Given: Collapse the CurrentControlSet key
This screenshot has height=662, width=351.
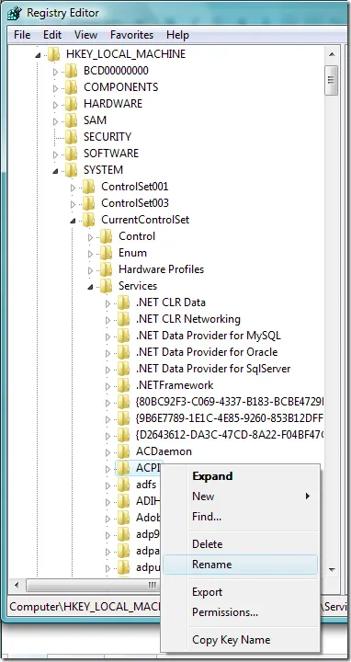Looking at the screenshot, I should click(x=73, y=221).
